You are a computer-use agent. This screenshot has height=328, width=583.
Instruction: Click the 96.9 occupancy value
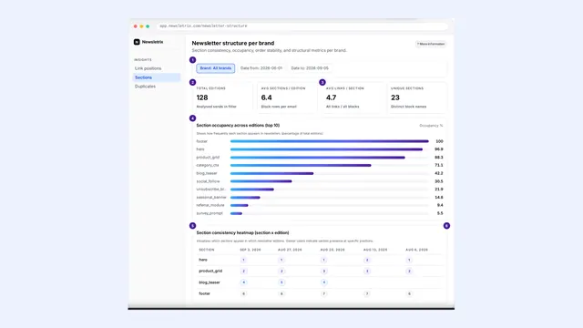[439, 149]
